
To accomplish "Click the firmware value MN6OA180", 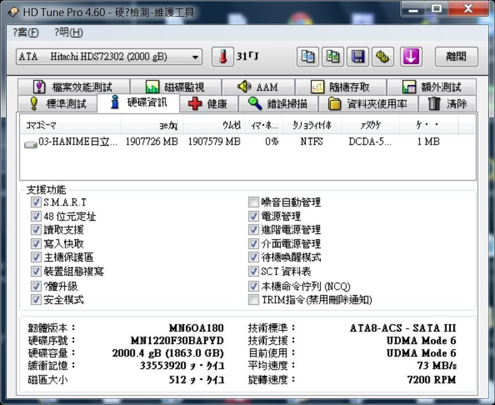I will 196,328.
